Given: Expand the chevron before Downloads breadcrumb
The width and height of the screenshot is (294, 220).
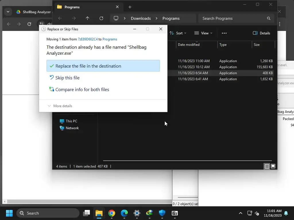Looking at the screenshot, I should (x=125, y=18).
